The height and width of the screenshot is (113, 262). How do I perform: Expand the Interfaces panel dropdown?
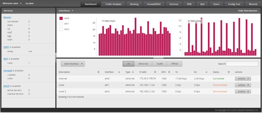(x=66, y=11)
